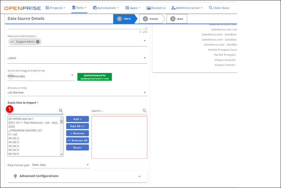Image resolution: width=281 pixels, height=188 pixels.
Task: Remove Support Admin chip
Action: pyautogui.click(x=38, y=42)
